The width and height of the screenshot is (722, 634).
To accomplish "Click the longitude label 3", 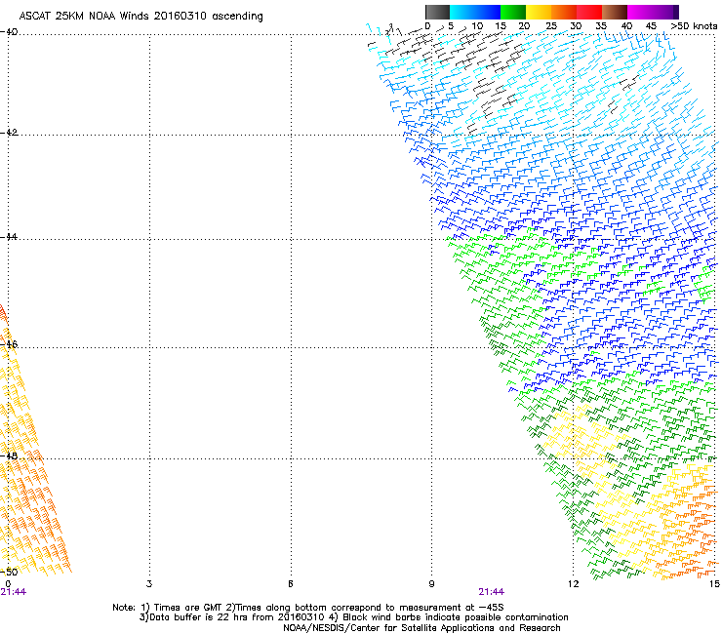I will click(x=149, y=584).
